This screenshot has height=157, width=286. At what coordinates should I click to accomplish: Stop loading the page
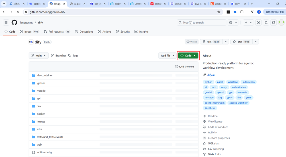[18, 12]
